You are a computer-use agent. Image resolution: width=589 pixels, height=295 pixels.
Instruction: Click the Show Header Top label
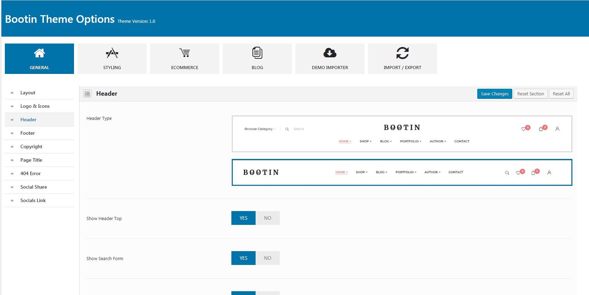(104, 218)
